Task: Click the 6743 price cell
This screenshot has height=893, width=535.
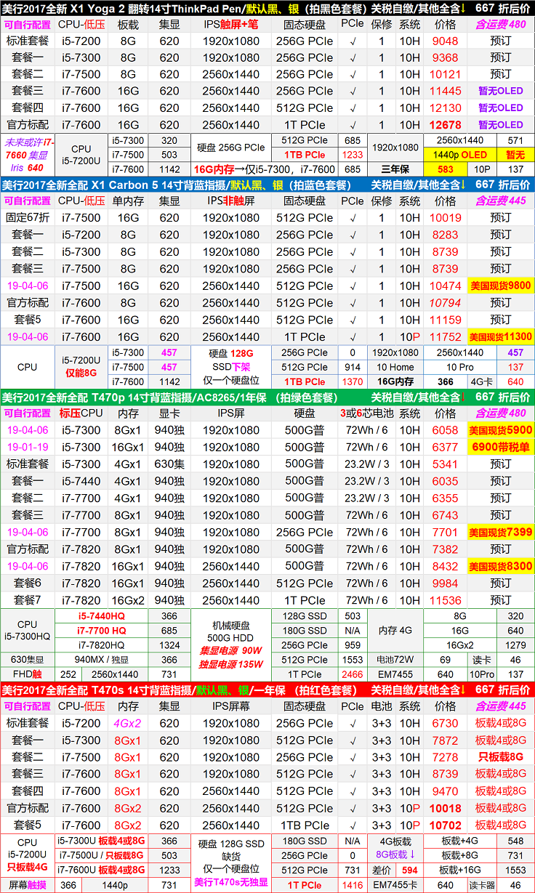Action: click(445, 514)
